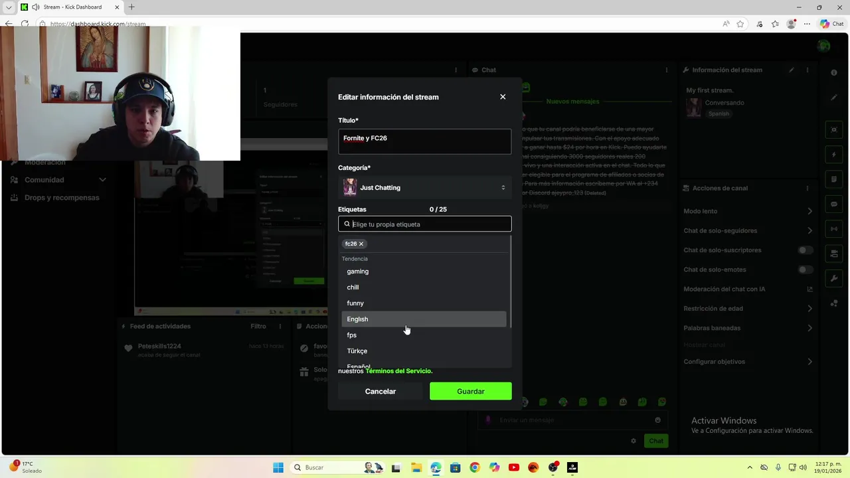Click the Cancelar button
The image size is (850, 478).
pyautogui.click(x=380, y=391)
